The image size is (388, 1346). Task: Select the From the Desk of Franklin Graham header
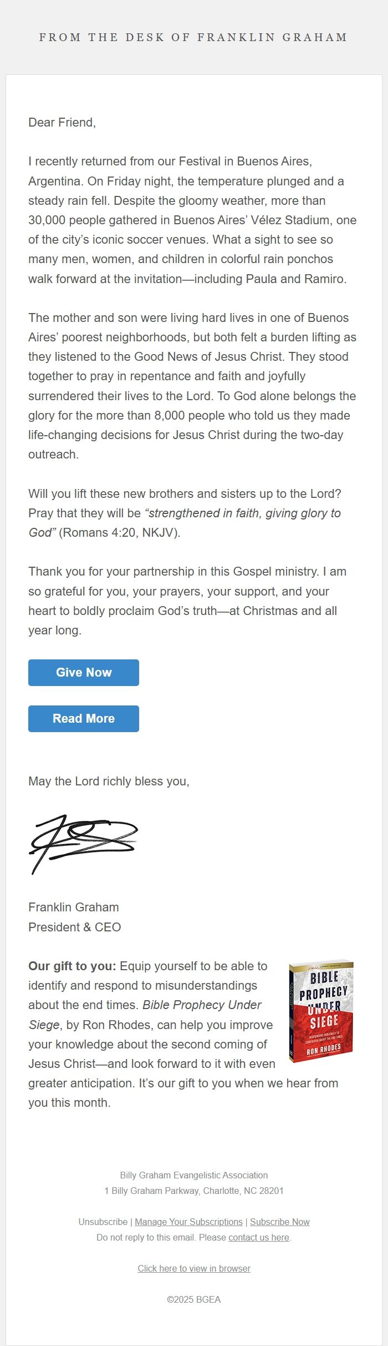pos(193,37)
